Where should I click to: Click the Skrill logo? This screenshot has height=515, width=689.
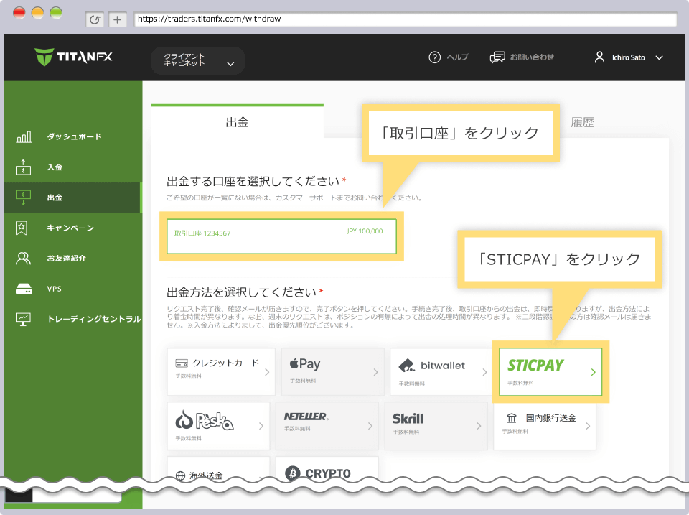pos(408,418)
